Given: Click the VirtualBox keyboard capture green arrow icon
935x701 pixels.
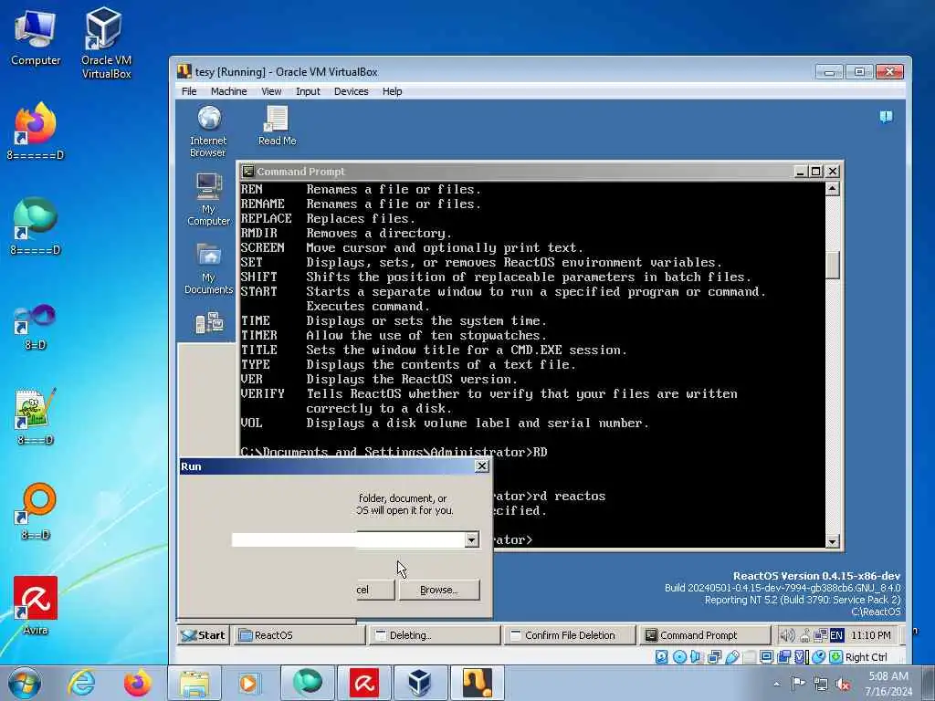Looking at the screenshot, I should click(x=836, y=657).
